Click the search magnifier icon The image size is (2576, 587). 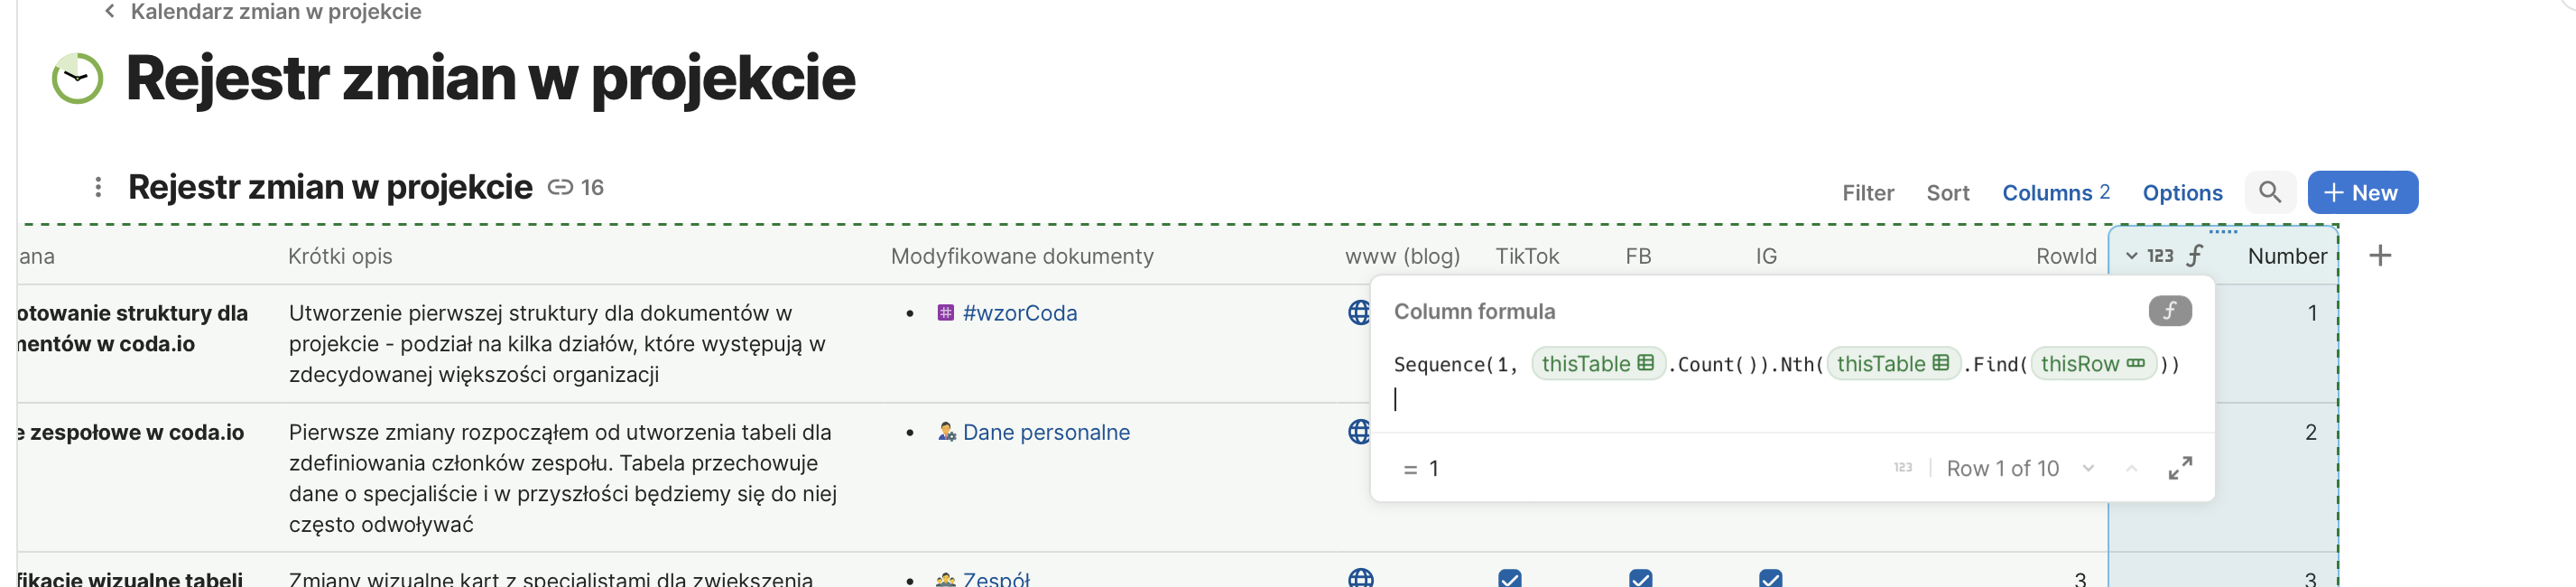pyautogui.click(x=2269, y=192)
